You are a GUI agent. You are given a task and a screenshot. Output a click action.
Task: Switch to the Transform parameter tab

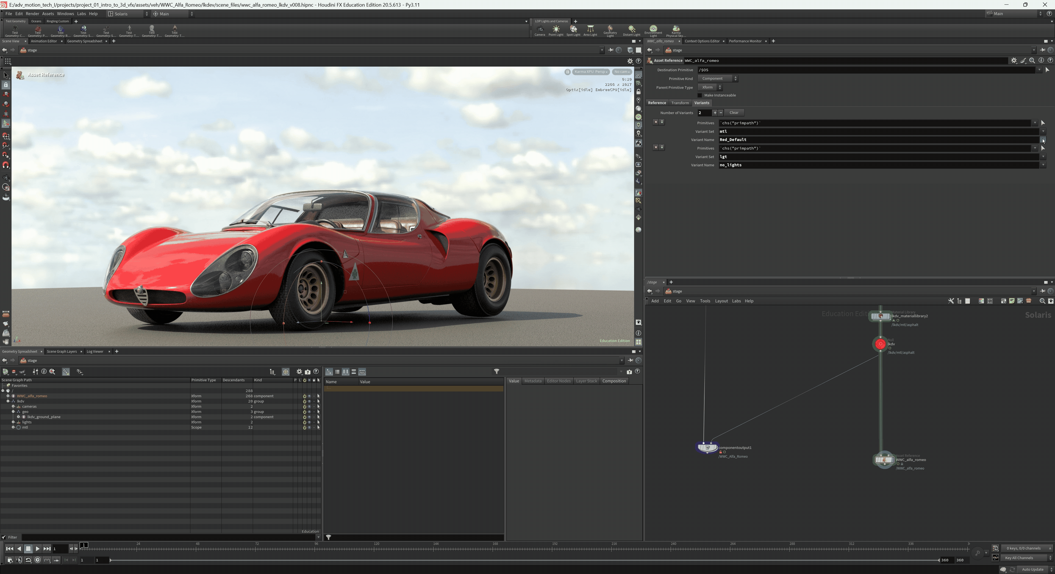680,103
